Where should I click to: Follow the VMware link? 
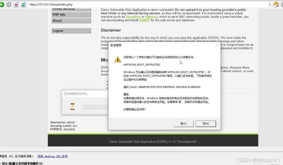pyautogui.click(x=151, y=17)
